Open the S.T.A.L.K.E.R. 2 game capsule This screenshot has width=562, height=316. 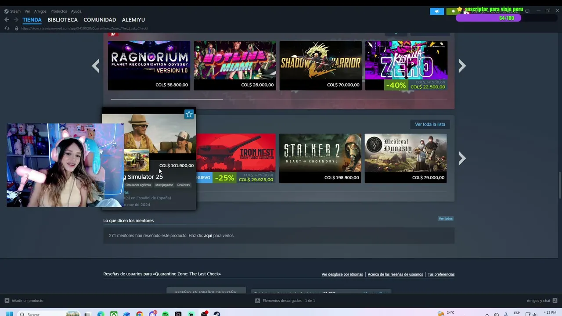click(320, 158)
